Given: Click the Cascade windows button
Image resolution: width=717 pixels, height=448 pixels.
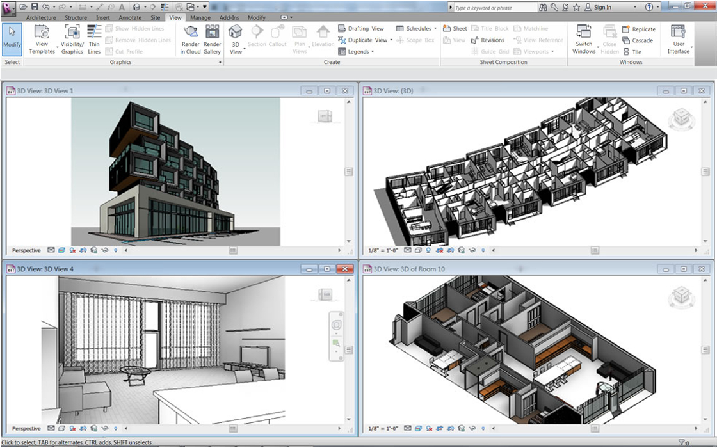Looking at the screenshot, I should click(x=638, y=40).
